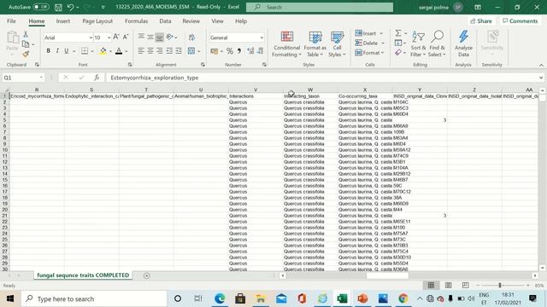Click the Decrease Font Size icon
Viewport: 547px width, 307px height.
click(x=126, y=37)
